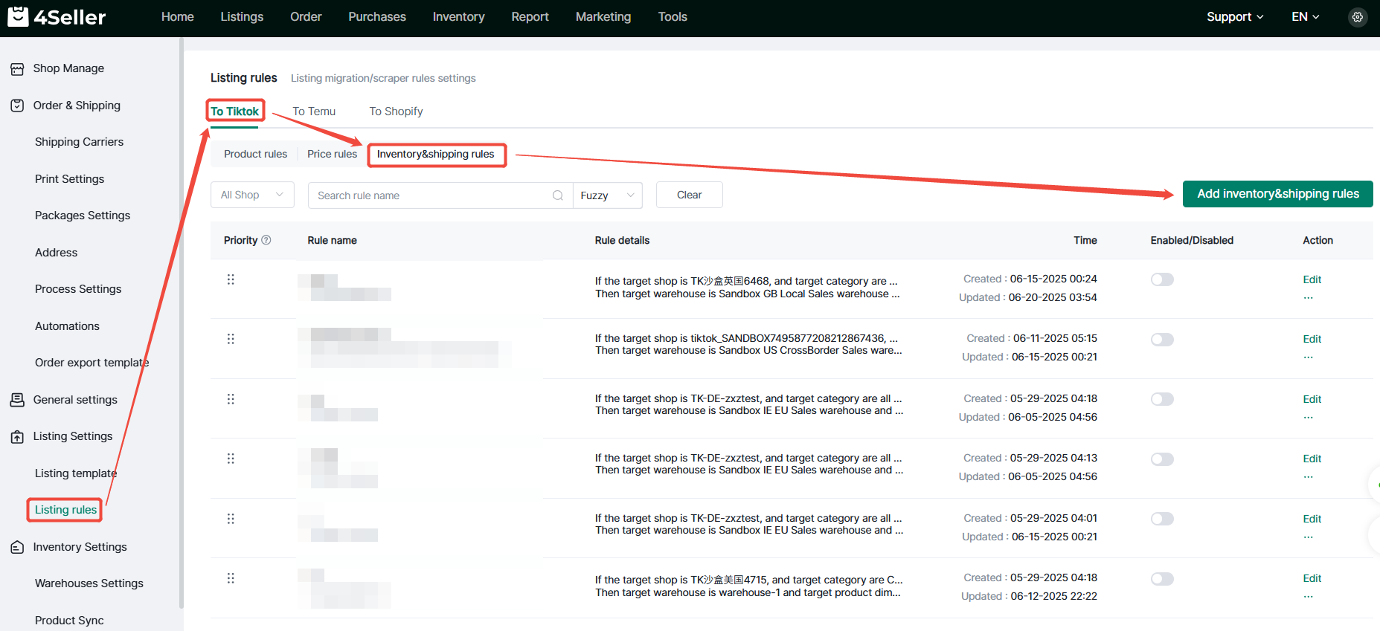
Task: Select the Price rules sub-tab
Action: tap(332, 154)
